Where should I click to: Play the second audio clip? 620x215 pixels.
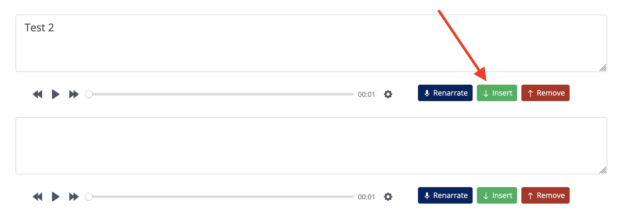[x=55, y=197]
